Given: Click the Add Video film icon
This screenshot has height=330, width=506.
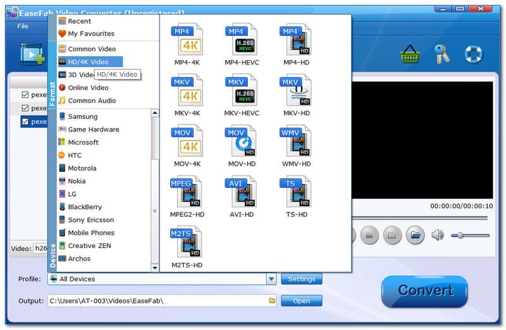Looking at the screenshot, I should pos(32,54).
